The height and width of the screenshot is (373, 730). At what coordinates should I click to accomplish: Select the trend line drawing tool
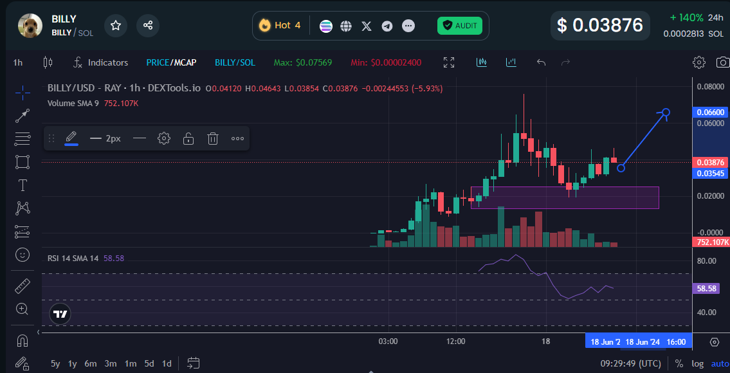coord(23,116)
